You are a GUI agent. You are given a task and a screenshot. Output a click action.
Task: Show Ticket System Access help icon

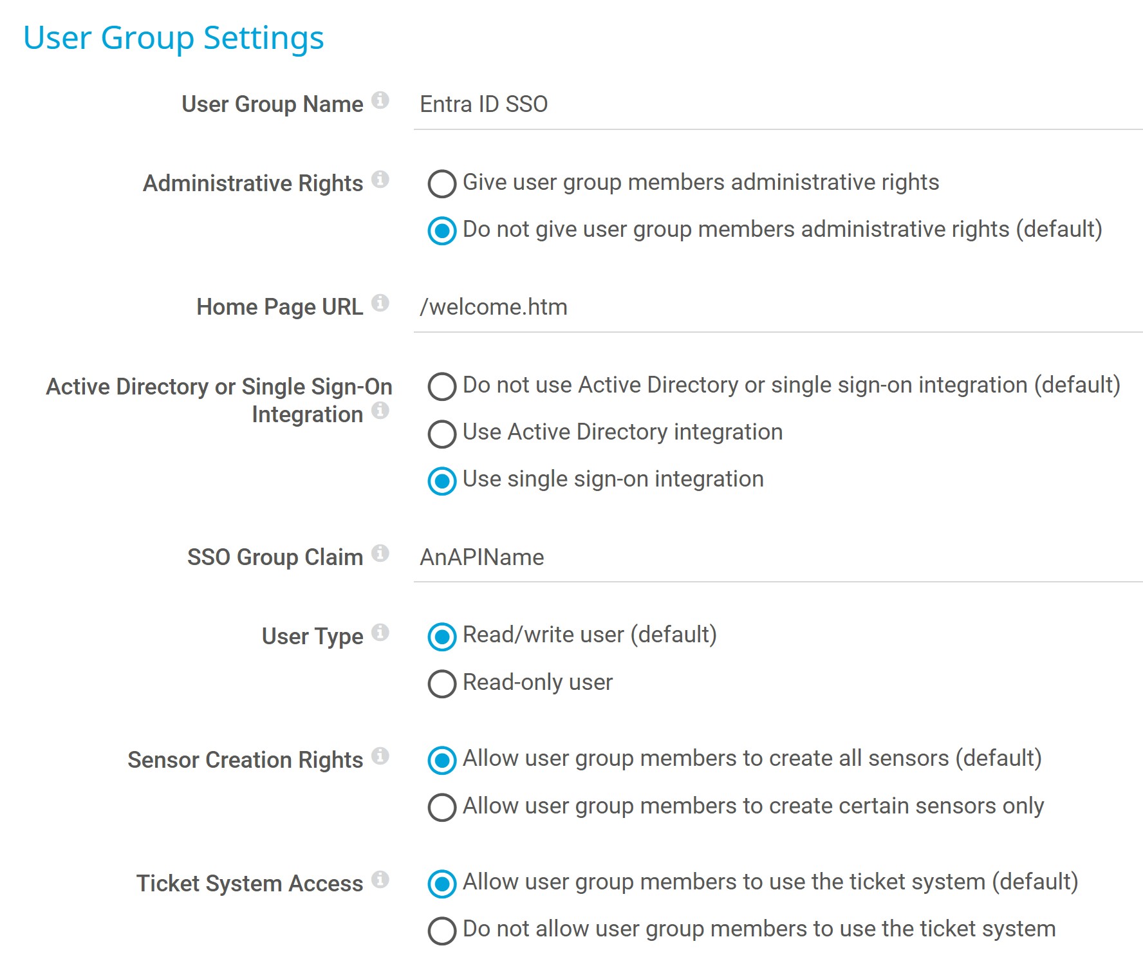click(x=380, y=880)
